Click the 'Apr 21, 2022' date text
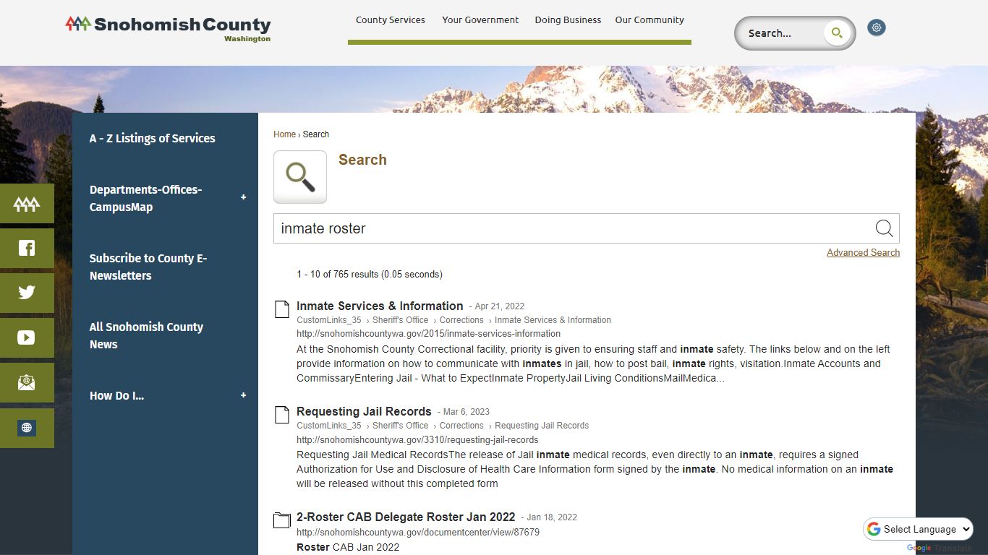 pos(500,306)
